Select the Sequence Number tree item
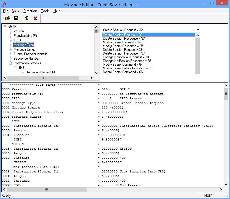The image size is (230, 199). pos(27,59)
